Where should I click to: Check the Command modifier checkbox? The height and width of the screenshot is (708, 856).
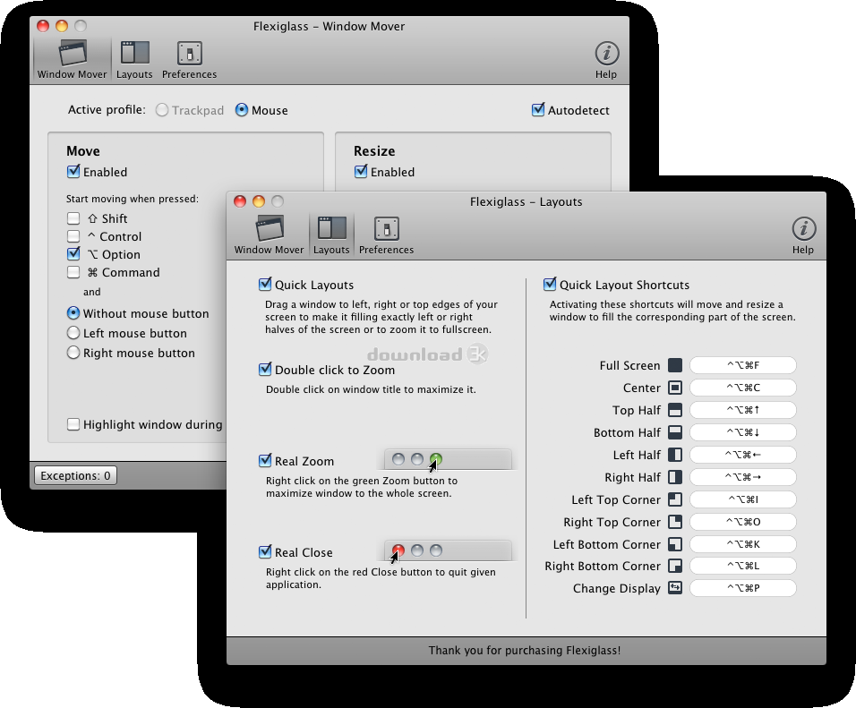pyautogui.click(x=73, y=272)
